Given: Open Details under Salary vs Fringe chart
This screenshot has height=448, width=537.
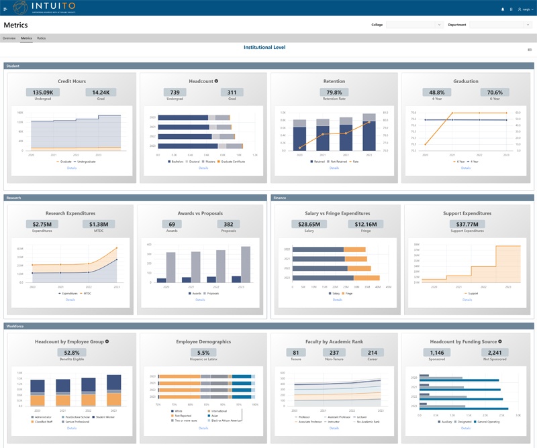Looking at the screenshot, I should click(x=338, y=300).
